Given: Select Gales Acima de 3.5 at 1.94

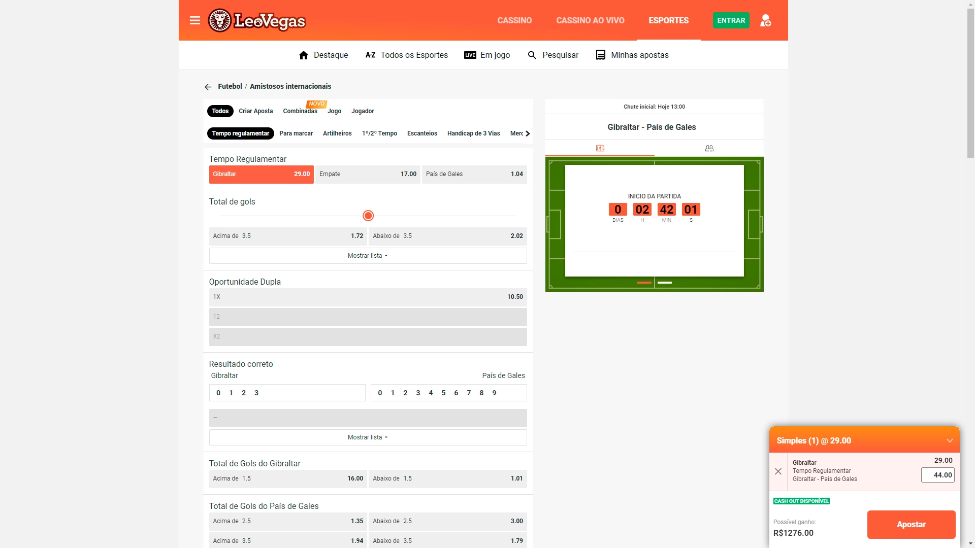Looking at the screenshot, I should click(x=288, y=540).
